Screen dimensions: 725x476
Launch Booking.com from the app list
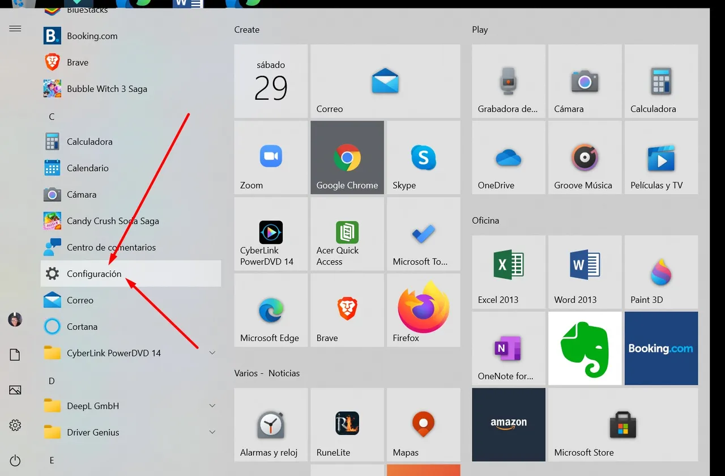point(131,36)
